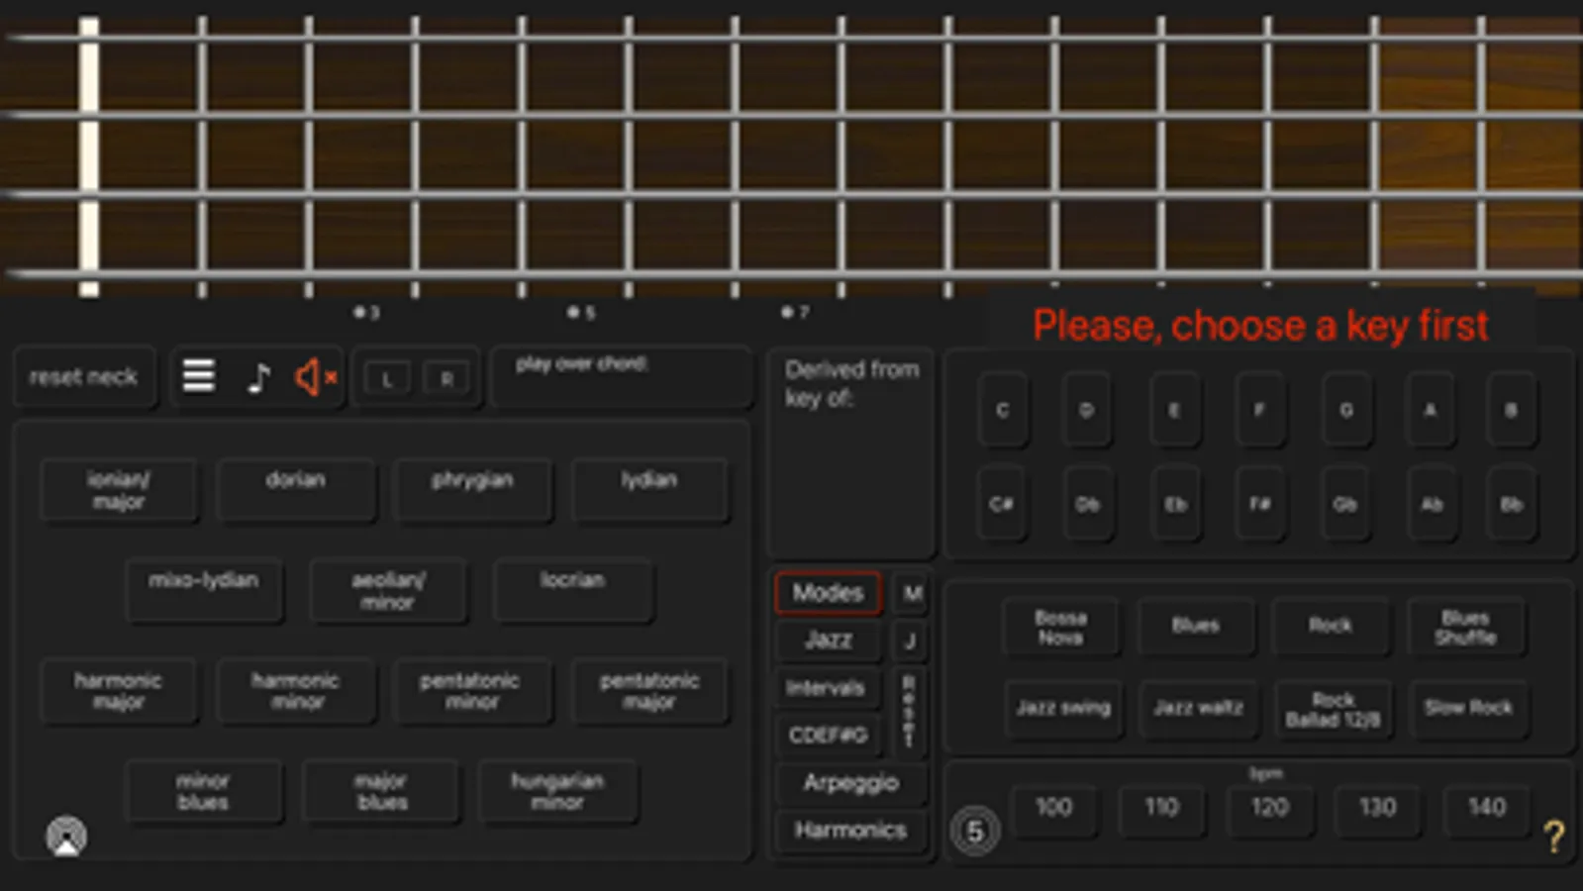Open help via the question mark icon
1583x891 pixels.
1554,837
